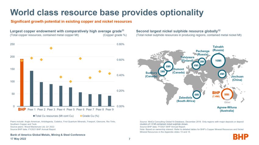Click the Peer 4 bar
The width and height of the screenshot is (259, 145).
pyautogui.click(x=61, y=96)
